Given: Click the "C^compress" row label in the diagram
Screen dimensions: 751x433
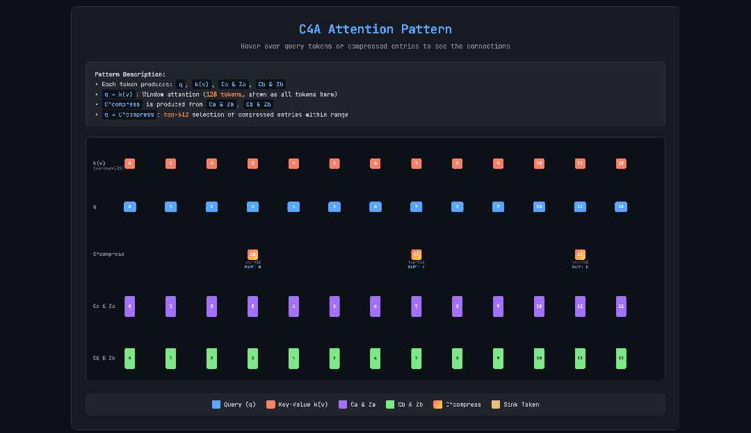Looking at the screenshot, I should click(x=108, y=254).
